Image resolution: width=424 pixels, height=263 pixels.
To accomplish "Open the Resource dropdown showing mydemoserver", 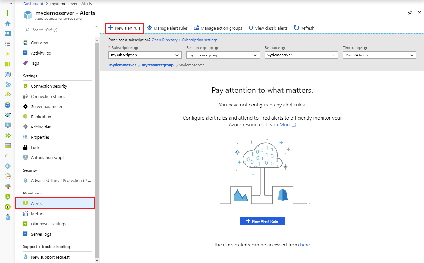I will (x=301, y=55).
